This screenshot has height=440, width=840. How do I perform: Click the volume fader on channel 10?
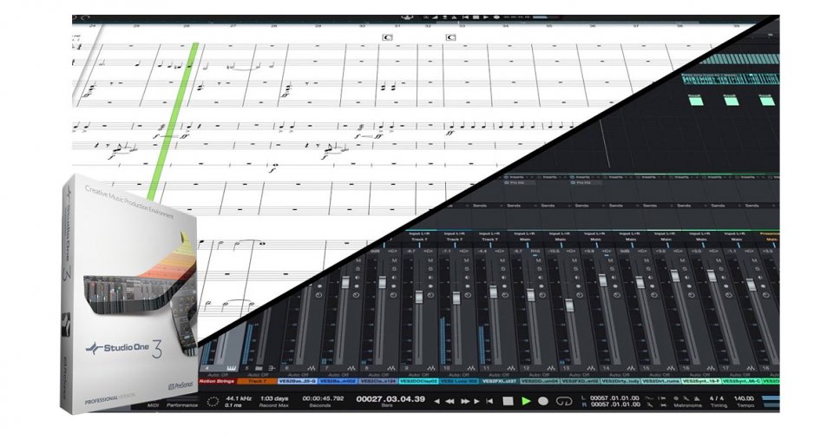click(456, 298)
